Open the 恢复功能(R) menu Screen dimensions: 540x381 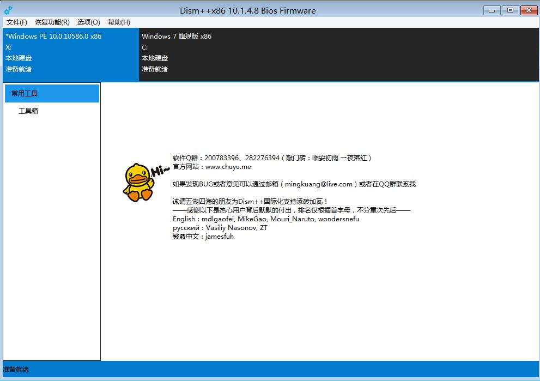[x=51, y=22]
